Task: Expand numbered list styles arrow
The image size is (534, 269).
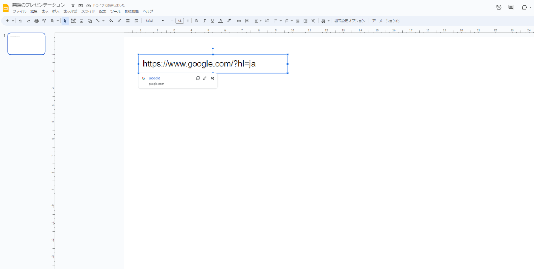Action: click(x=292, y=21)
